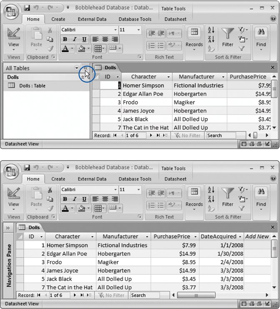Click the Search box in the lower window's record bar
This screenshot has width=280, height=309.
coord(144,295)
